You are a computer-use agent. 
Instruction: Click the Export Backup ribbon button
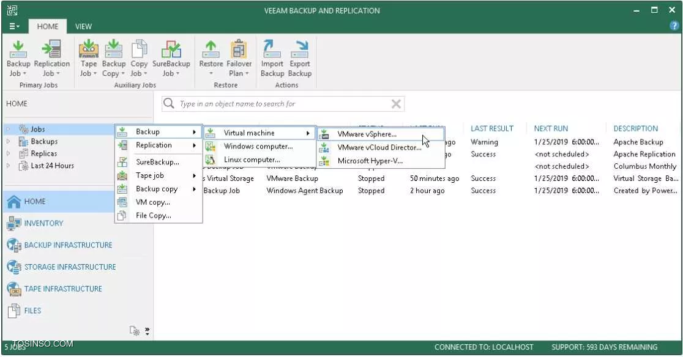tap(300, 59)
